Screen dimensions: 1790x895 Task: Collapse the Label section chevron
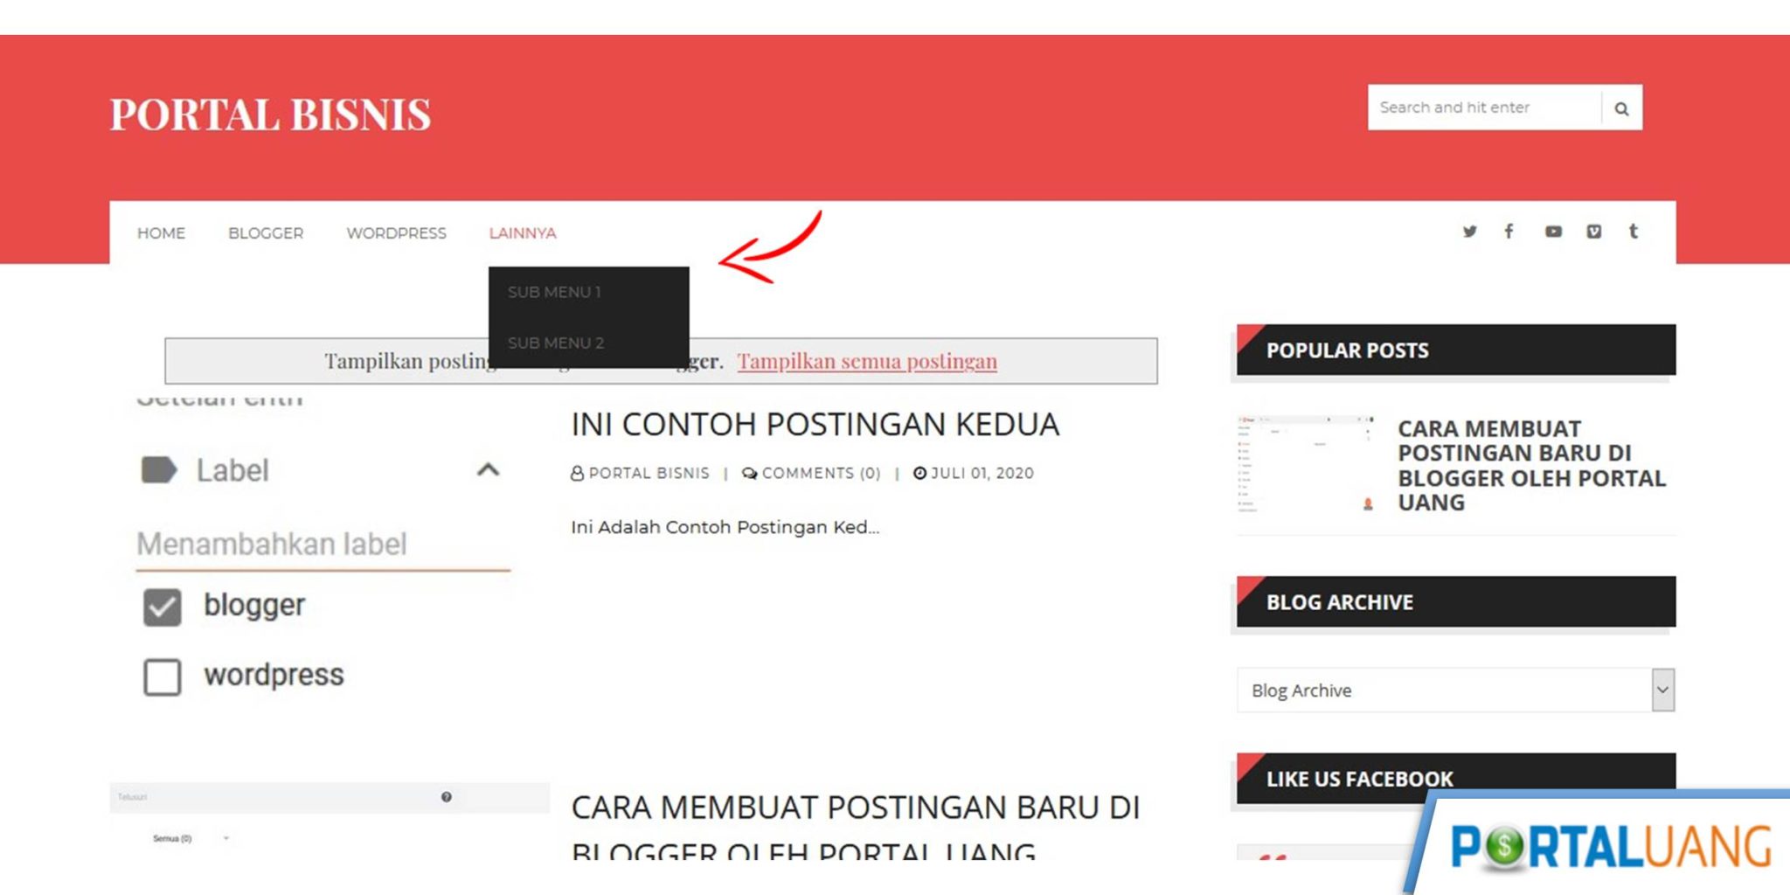pos(489,470)
